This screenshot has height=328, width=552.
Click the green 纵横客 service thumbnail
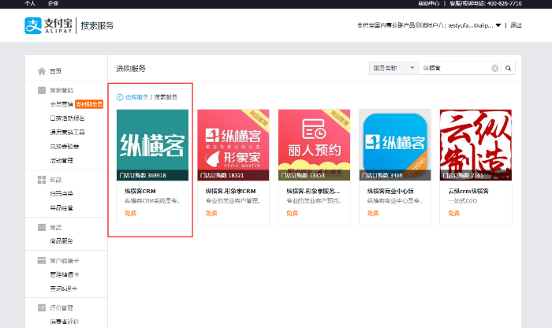click(152, 145)
